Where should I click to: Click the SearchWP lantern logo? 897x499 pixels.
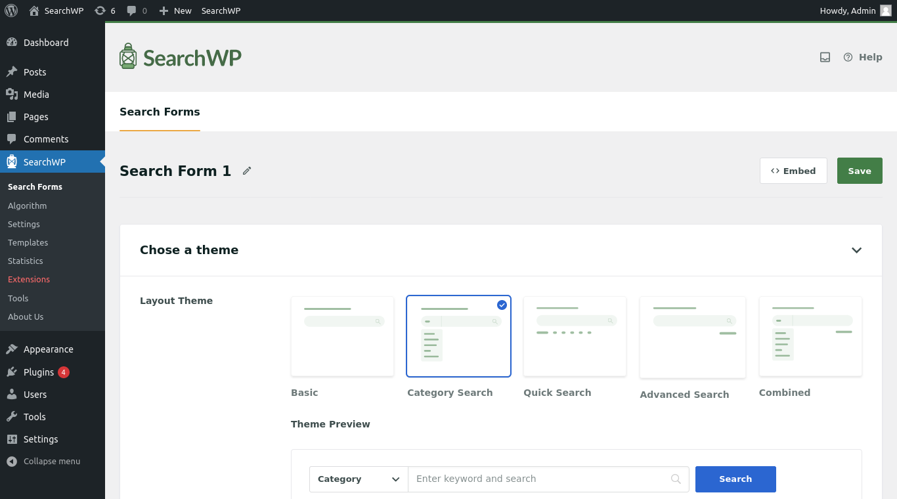click(128, 56)
